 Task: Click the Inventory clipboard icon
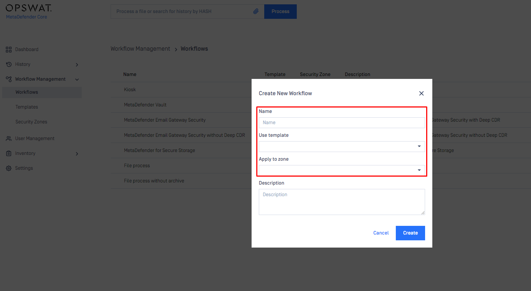(x=9, y=153)
